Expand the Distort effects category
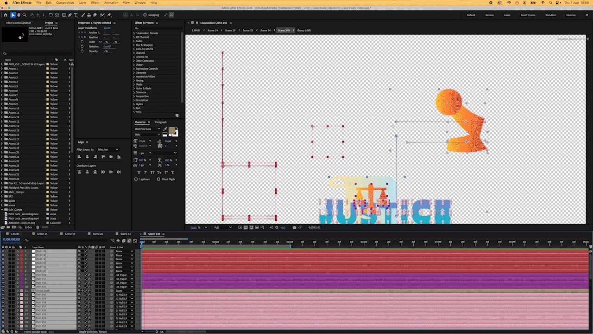The height and width of the screenshot is (334, 593). coord(134,64)
